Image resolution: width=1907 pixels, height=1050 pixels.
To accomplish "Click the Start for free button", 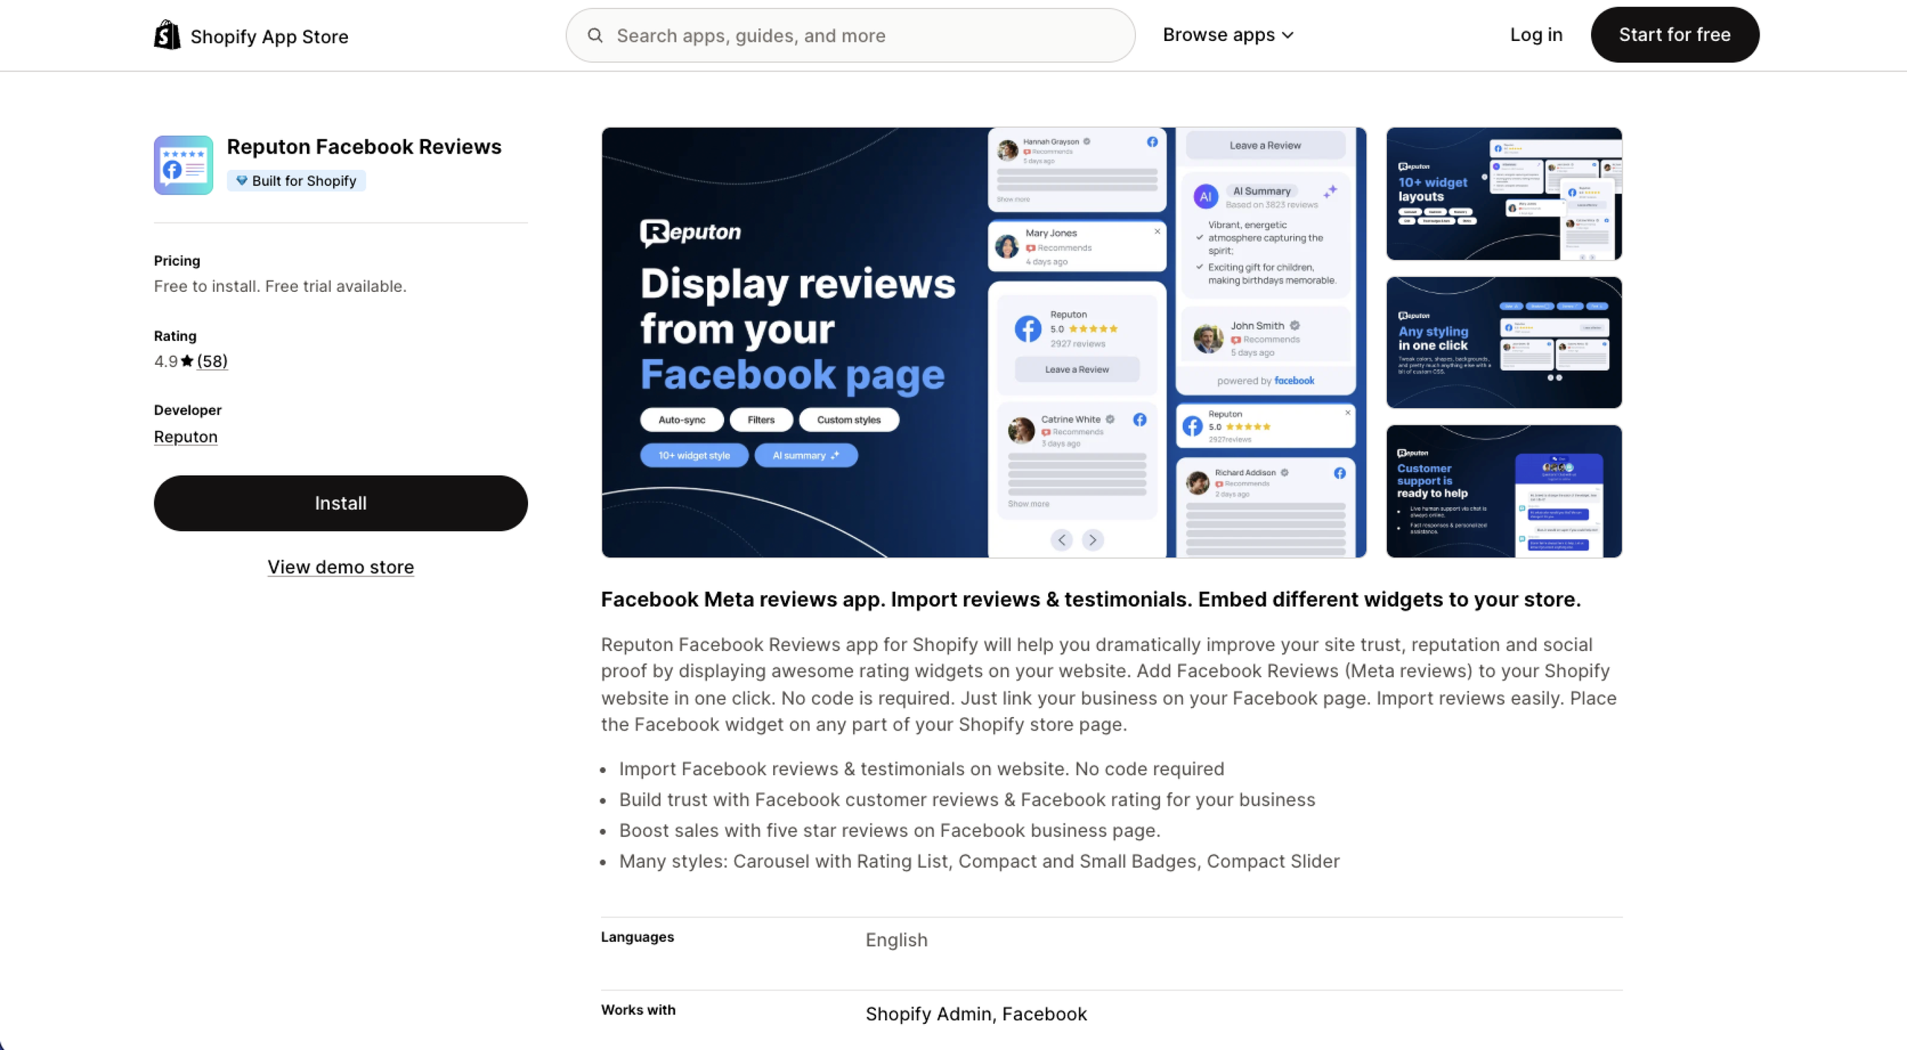I will [1675, 35].
